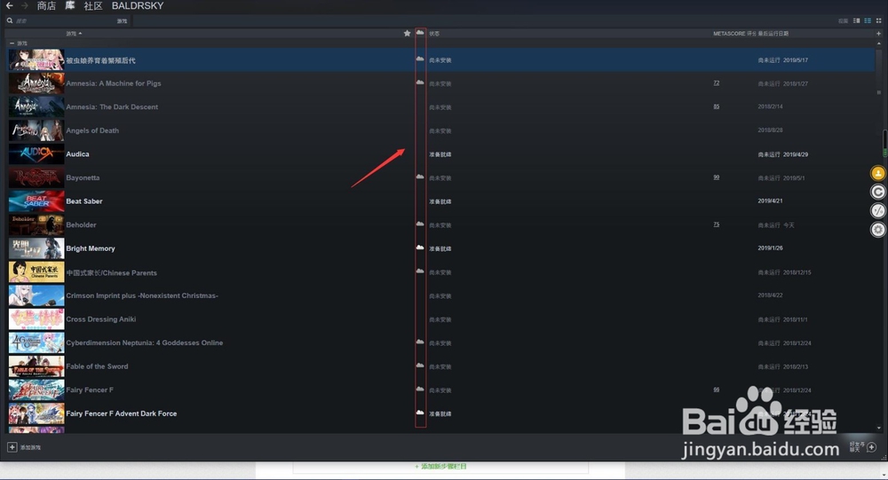Image resolution: width=888 pixels, height=480 pixels.
Task: Open the 好友与聊天 friends and chat button
Action: click(863, 447)
